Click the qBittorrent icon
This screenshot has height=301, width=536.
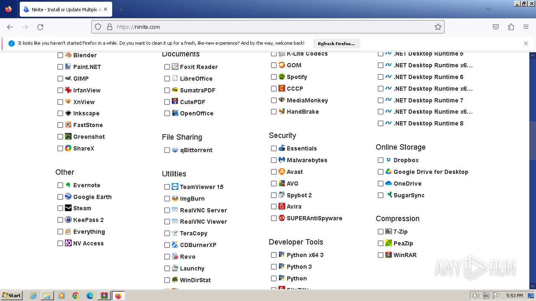point(175,150)
